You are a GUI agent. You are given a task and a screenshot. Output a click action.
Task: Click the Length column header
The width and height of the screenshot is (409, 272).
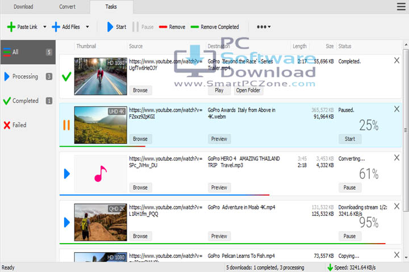(x=299, y=46)
